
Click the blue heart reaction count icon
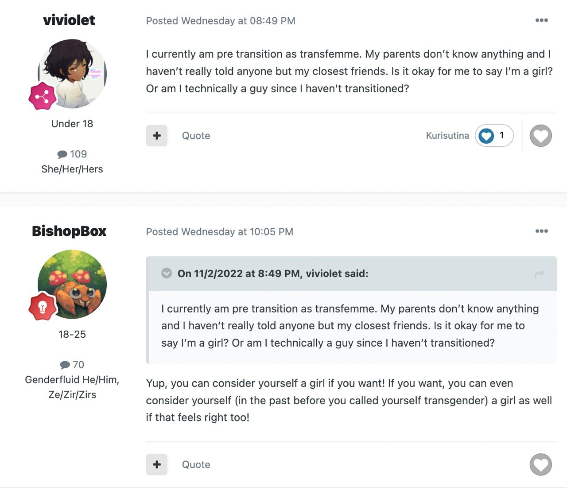[486, 136]
